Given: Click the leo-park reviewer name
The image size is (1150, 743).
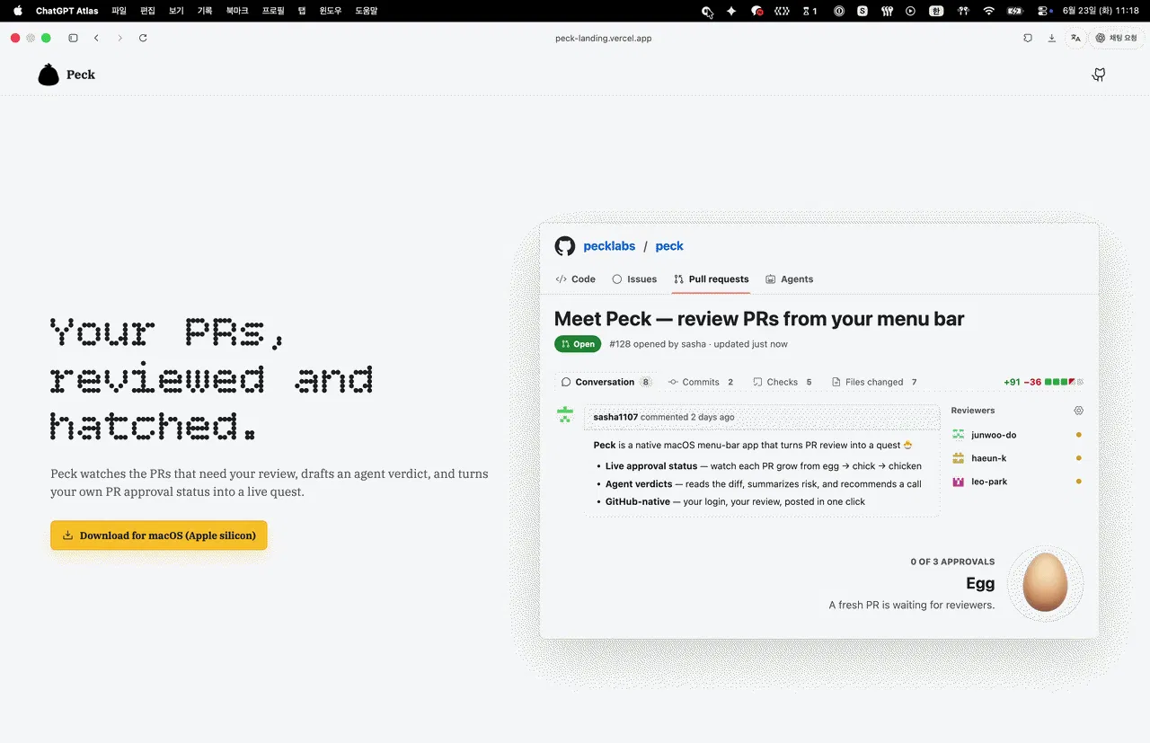Looking at the screenshot, I should pyautogui.click(x=989, y=482).
